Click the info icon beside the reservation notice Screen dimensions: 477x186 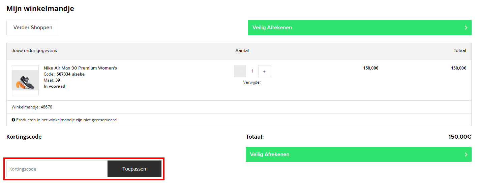pyautogui.click(x=13, y=120)
